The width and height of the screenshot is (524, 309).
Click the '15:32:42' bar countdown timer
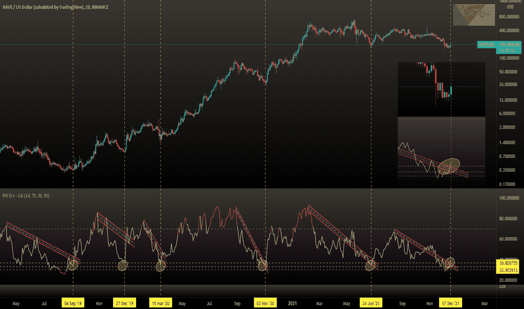point(508,51)
